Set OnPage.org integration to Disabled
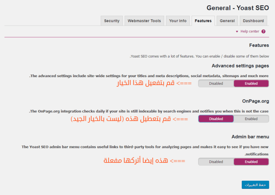 pos(216,119)
